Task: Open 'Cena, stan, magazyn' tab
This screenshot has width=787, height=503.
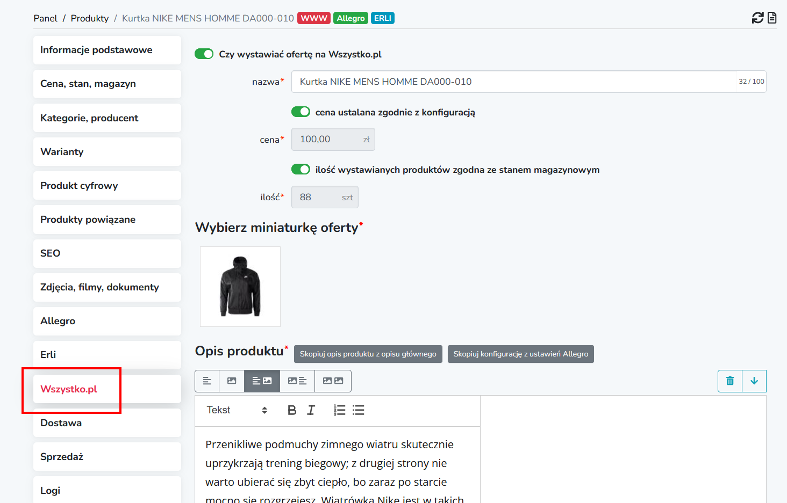Action: 107,84
